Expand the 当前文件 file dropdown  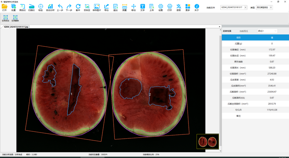[234, 7]
